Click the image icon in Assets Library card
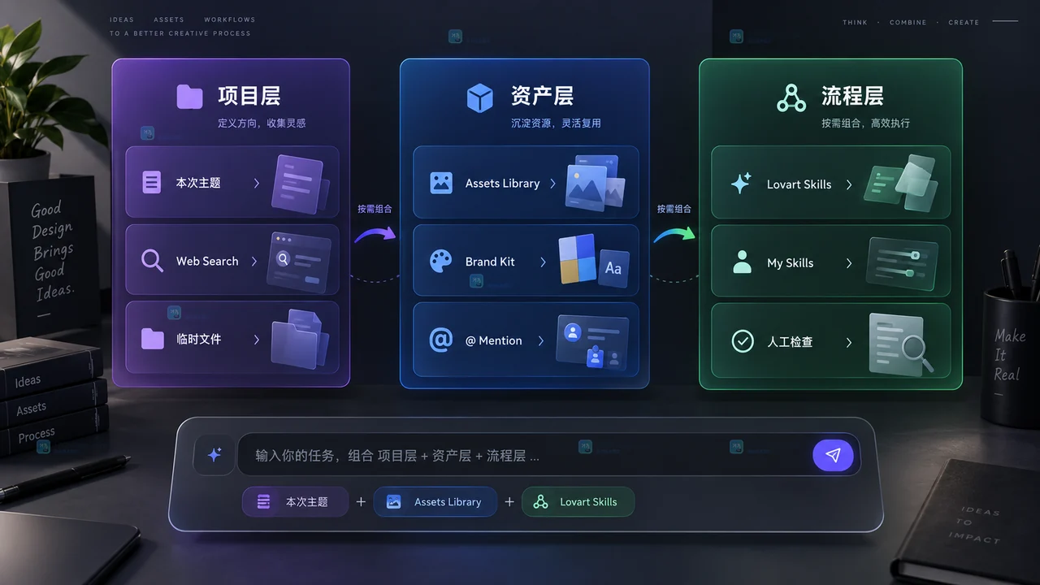Image resolution: width=1040 pixels, height=585 pixels. click(x=440, y=183)
